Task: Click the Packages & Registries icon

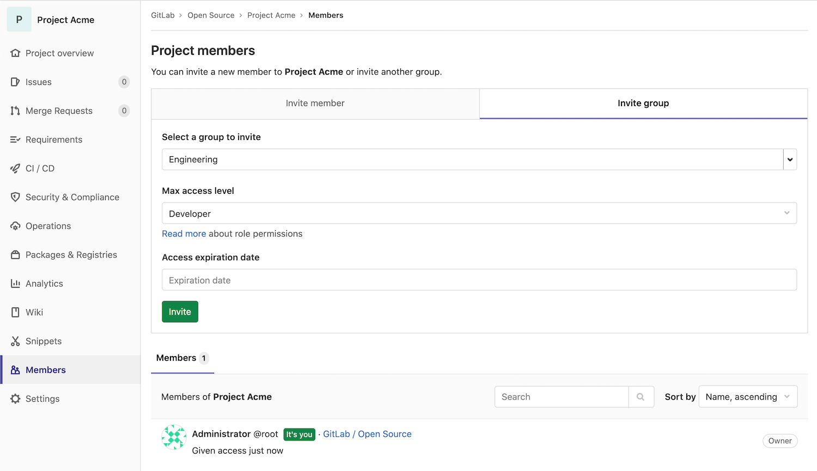Action: click(15, 255)
